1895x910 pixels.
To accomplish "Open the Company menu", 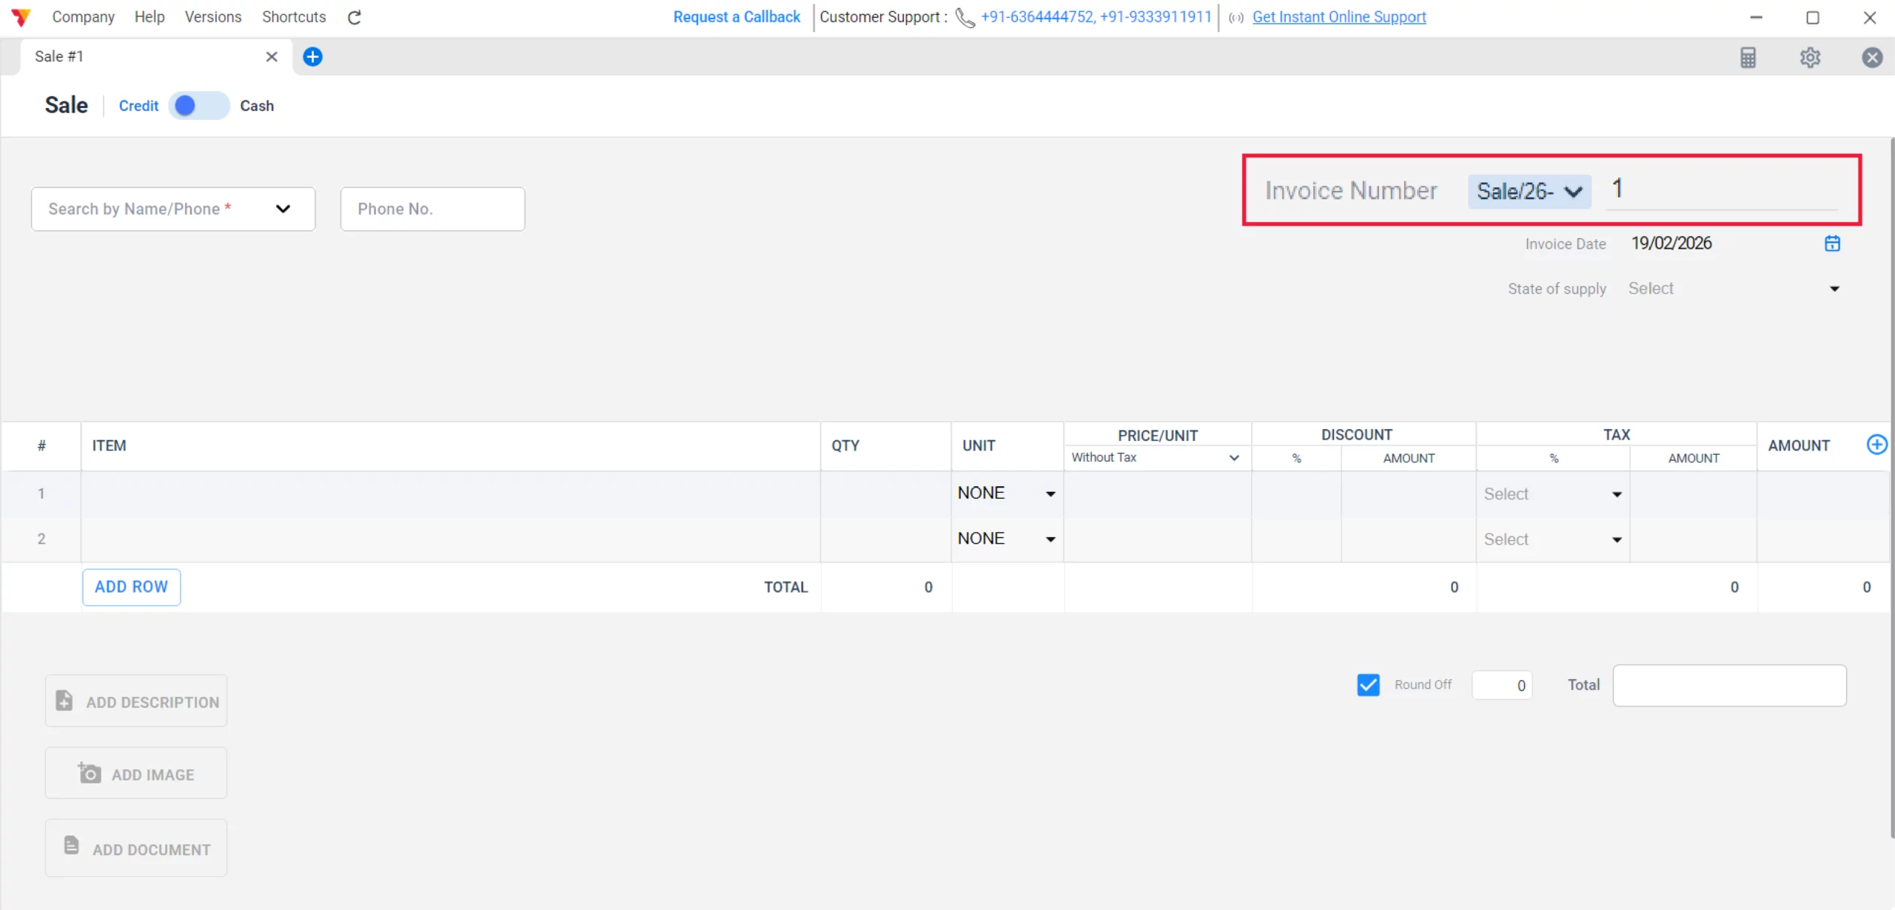I will (83, 17).
